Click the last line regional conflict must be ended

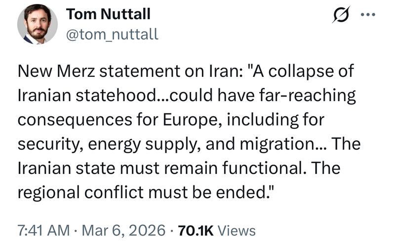point(145,193)
